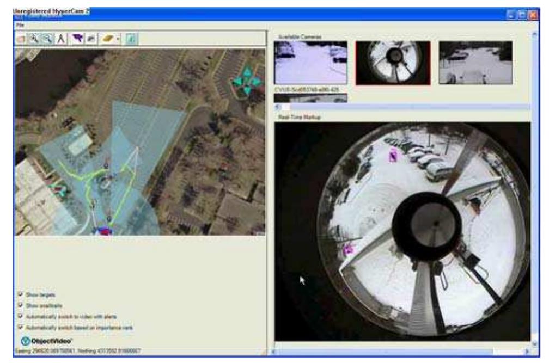Click the open folder toolbar icon
The height and width of the screenshot is (363, 549).
pos(21,39)
